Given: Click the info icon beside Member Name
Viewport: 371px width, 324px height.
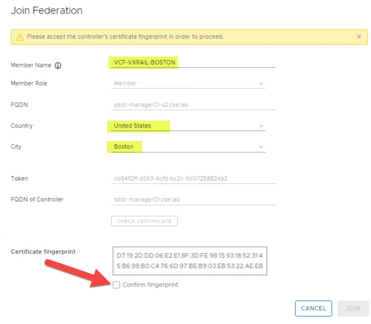Looking at the screenshot, I should coord(58,66).
